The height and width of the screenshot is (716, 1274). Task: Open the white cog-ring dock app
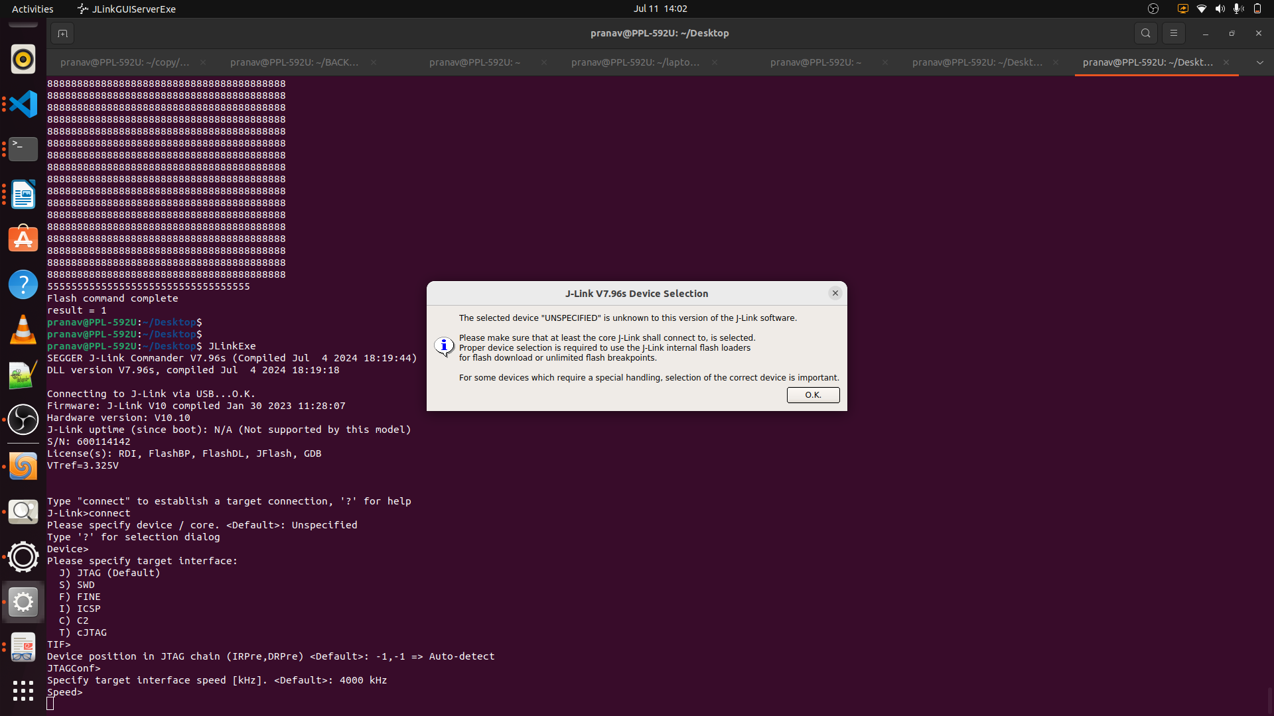[23, 557]
